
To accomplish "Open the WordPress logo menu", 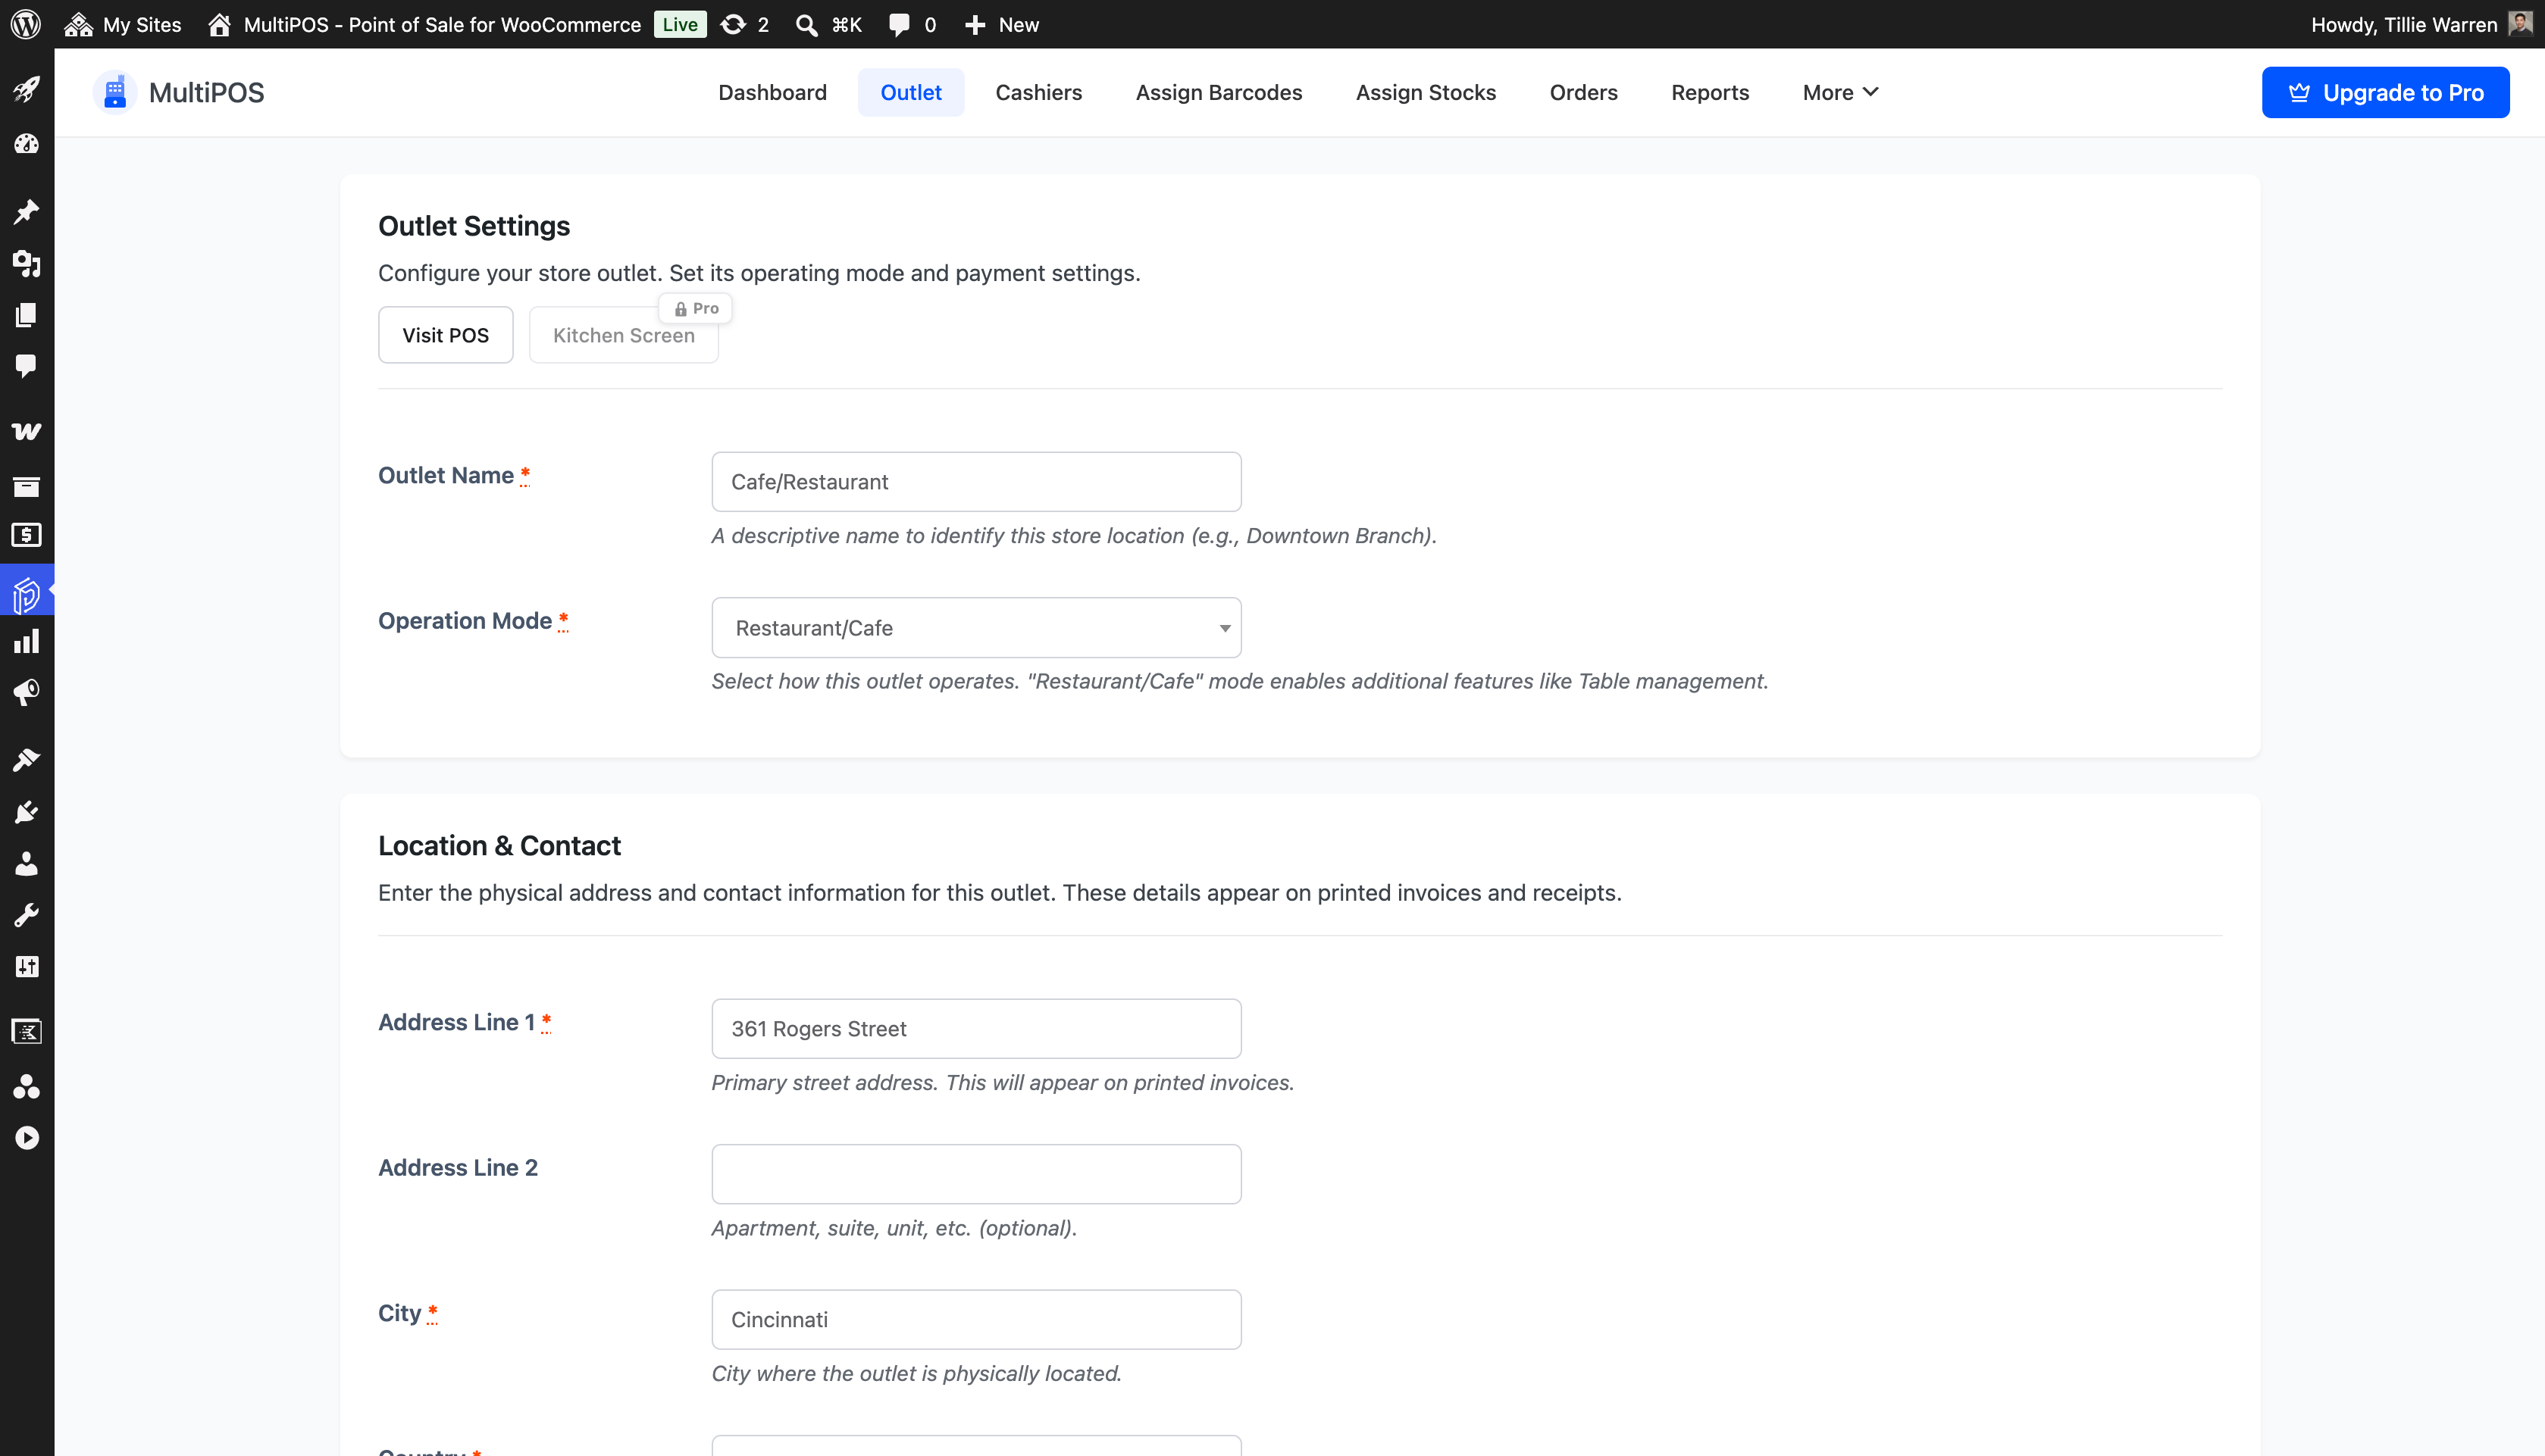I will [x=26, y=24].
